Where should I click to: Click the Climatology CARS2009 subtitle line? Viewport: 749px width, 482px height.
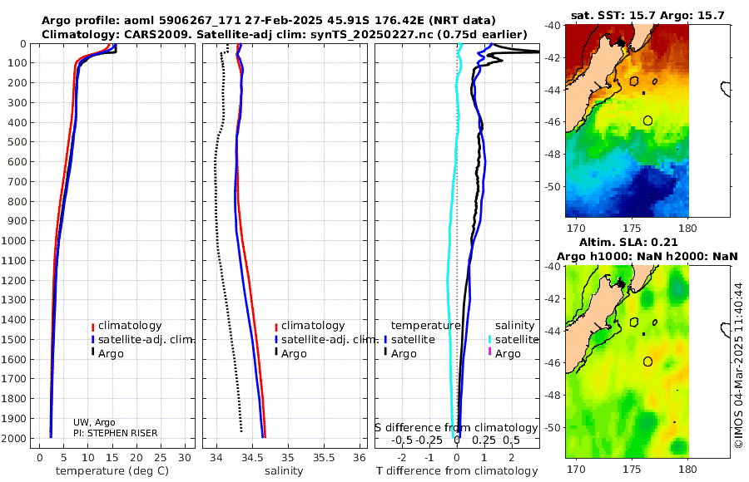(285, 34)
